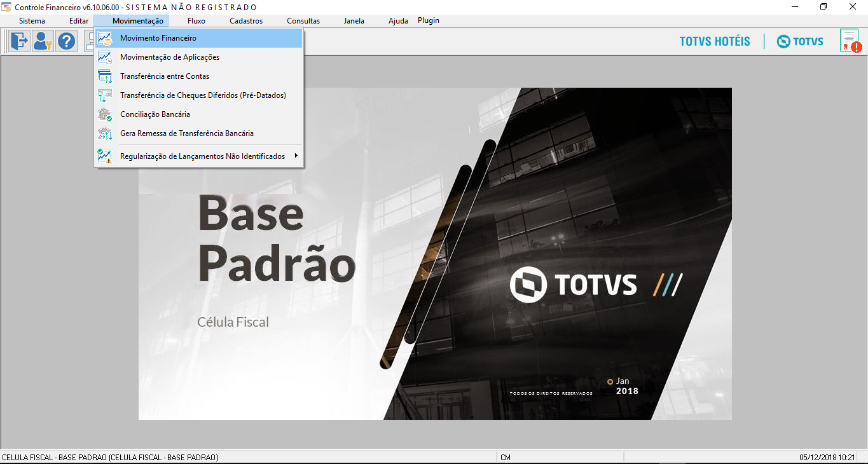868x464 pixels.
Task: Expand Regularização de Lançamentos Não Identificados submenu
Action: (198, 156)
